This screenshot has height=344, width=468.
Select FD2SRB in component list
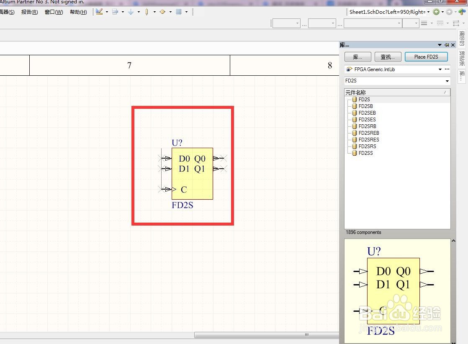368,126
